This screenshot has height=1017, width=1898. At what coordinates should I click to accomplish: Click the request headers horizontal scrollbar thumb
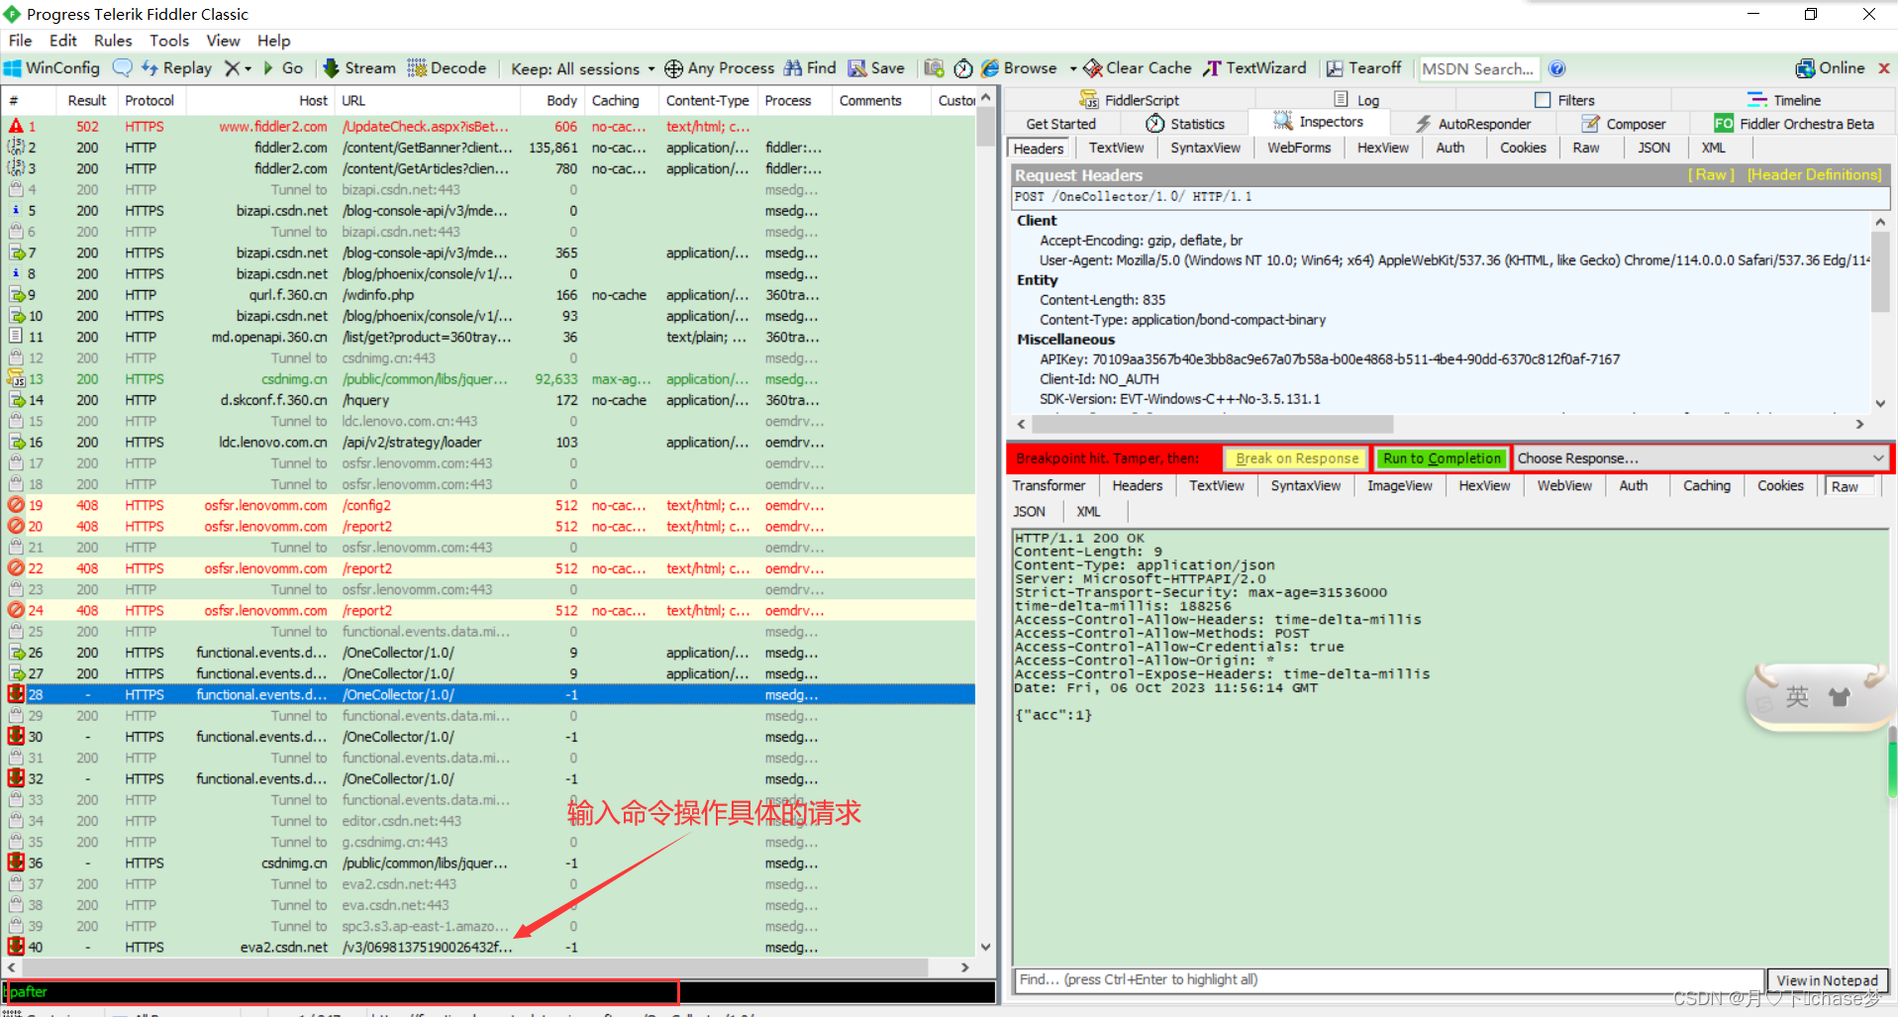(x=1212, y=424)
